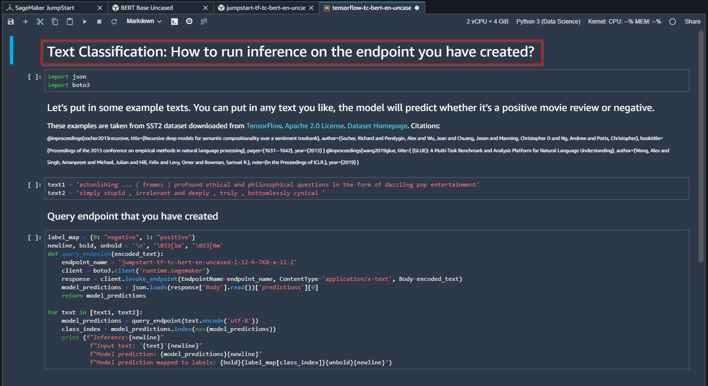Run the selected cell with play icon
The width and height of the screenshot is (708, 386).
click(x=85, y=22)
